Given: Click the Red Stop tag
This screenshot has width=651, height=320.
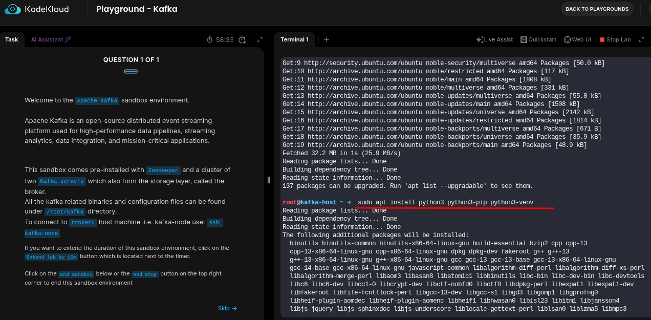Looking at the screenshot, I should coord(145,274).
